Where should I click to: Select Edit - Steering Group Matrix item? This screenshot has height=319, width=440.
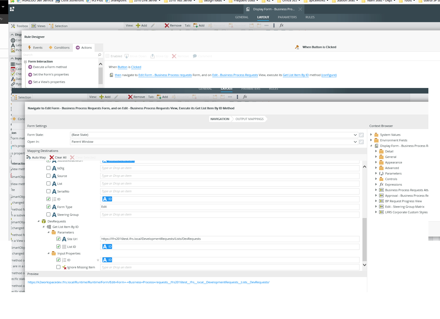[405, 207]
